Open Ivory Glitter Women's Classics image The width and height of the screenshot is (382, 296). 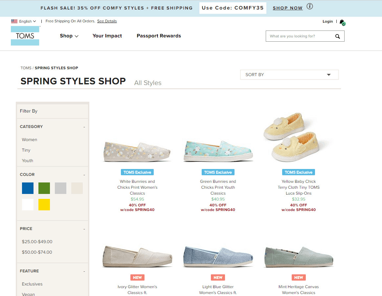137,257
